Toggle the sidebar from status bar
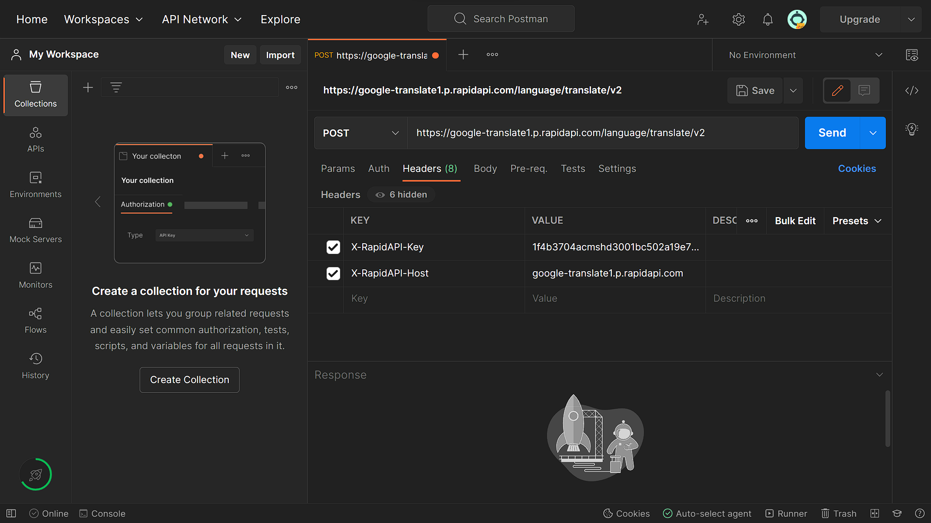This screenshot has width=931, height=523. [x=11, y=513]
